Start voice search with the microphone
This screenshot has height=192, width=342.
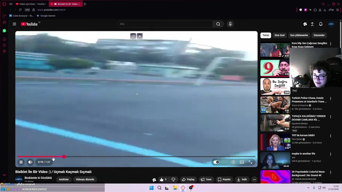(230, 24)
